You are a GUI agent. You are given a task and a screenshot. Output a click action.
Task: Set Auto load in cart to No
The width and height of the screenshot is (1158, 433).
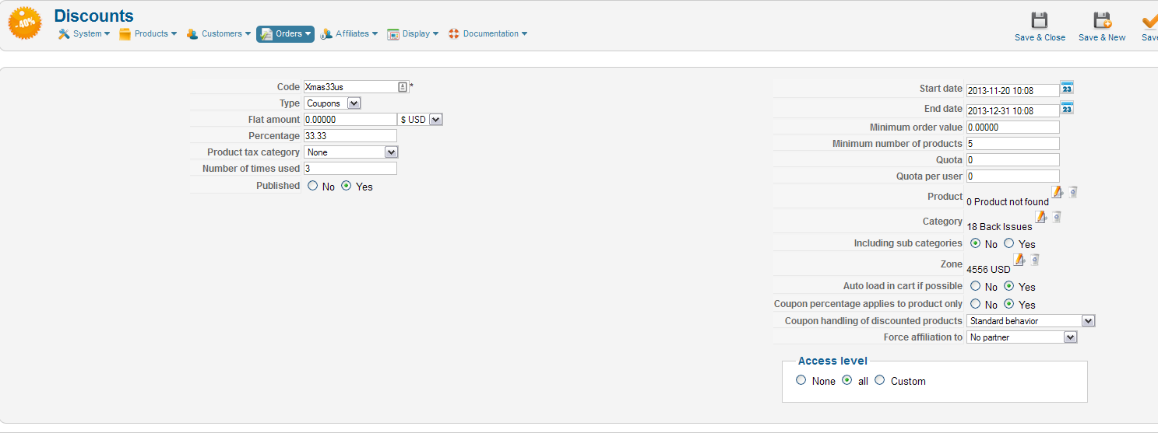coord(975,286)
